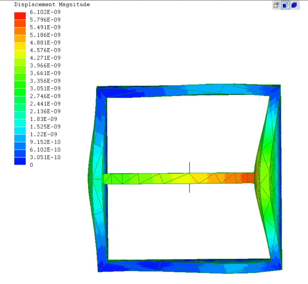
Task: Click the 3.966E-09 legend value
Action: pyautogui.click(x=45, y=66)
